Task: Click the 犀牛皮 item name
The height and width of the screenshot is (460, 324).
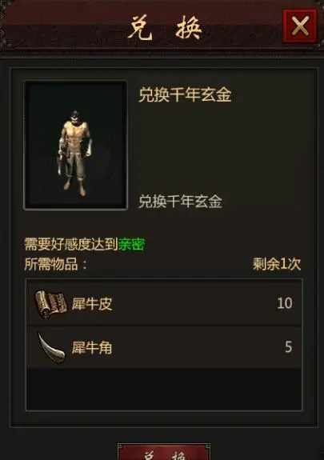Action: [x=92, y=304]
